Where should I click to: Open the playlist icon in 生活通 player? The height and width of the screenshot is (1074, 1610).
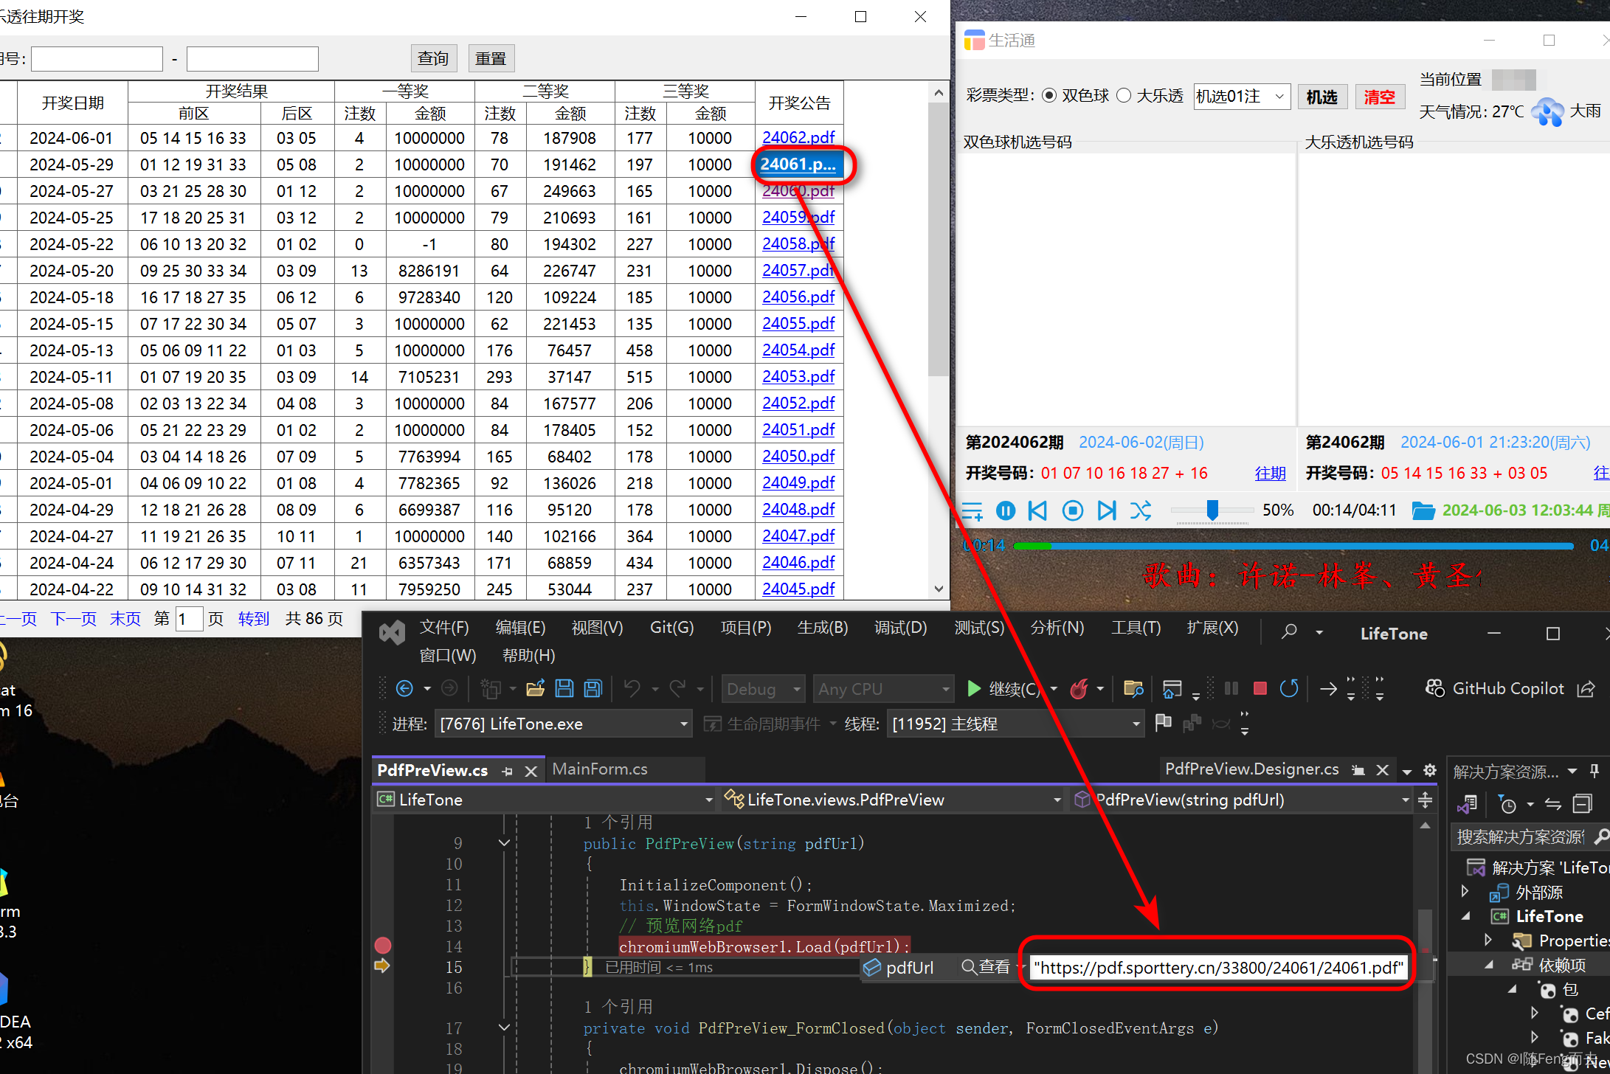pos(972,510)
